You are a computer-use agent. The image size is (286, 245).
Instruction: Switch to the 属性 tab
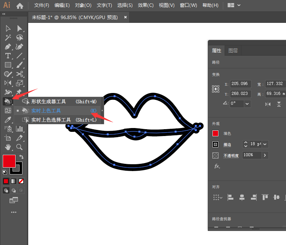coord(217,51)
